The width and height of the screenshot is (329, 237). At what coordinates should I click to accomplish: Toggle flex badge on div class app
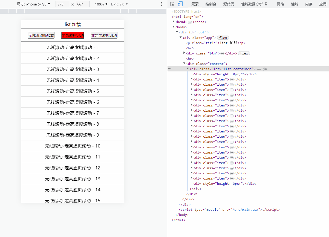click(x=223, y=38)
